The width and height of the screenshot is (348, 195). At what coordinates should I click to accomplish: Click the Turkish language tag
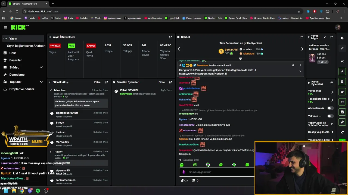tap(323, 62)
